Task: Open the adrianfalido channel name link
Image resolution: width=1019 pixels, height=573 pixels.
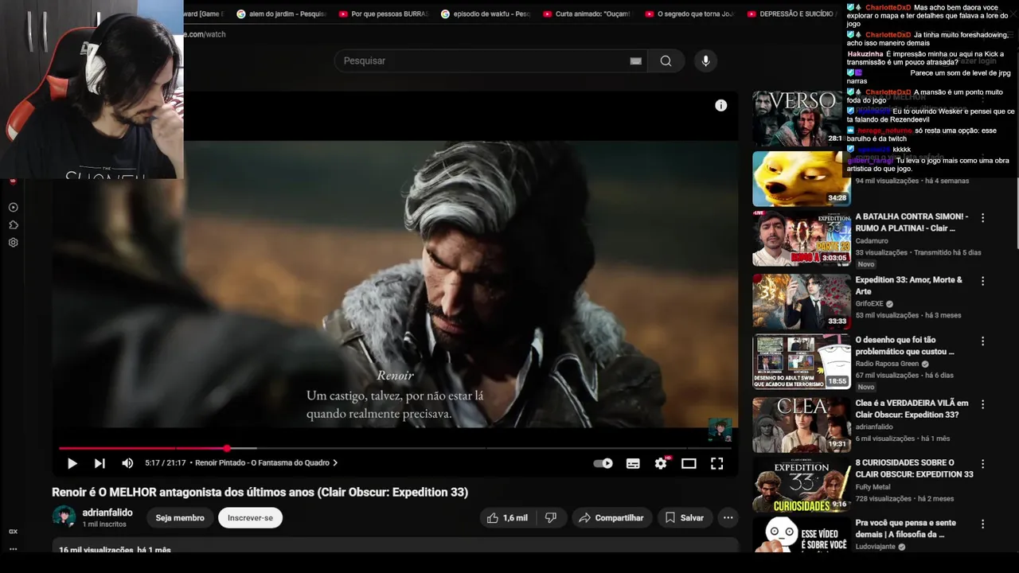Action: click(x=107, y=513)
